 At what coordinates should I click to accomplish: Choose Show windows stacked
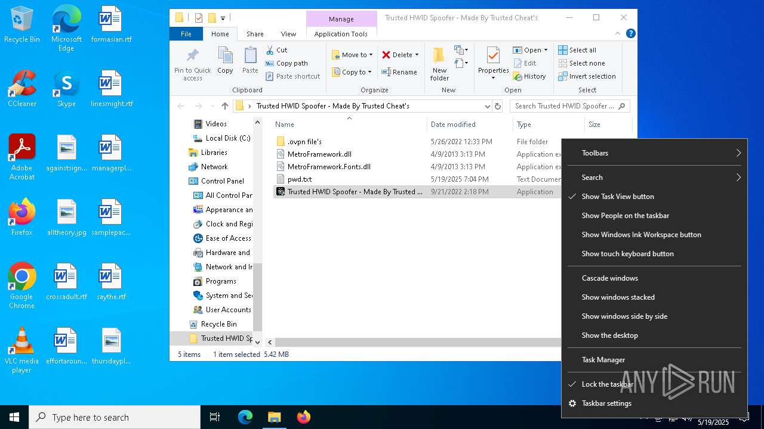(654, 297)
